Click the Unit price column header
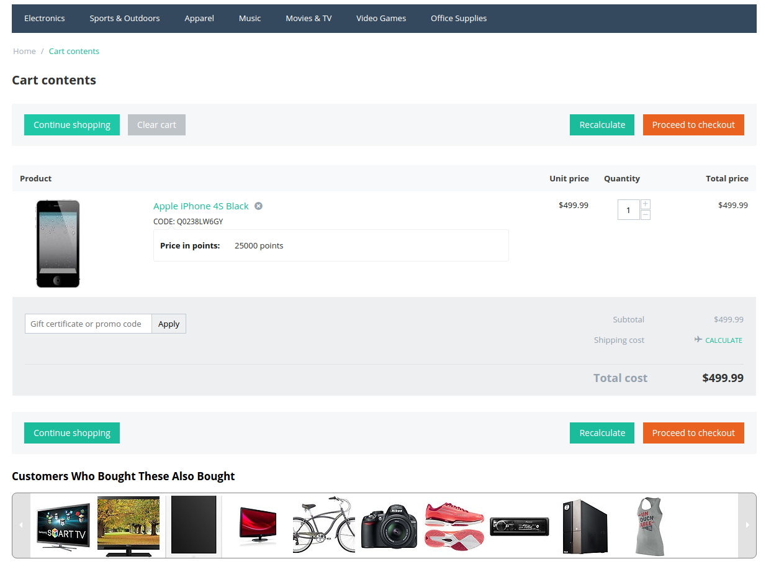 pyautogui.click(x=569, y=179)
